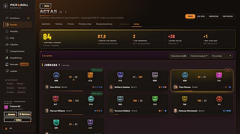Viewport: 240px width, 134px height.
Task: Open help with the question mark icon
Action: 66,12
